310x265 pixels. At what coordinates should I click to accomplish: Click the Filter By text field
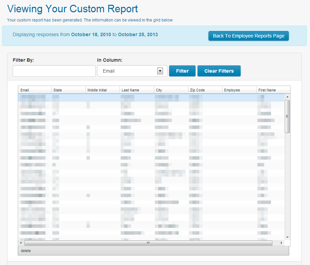[54, 71]
